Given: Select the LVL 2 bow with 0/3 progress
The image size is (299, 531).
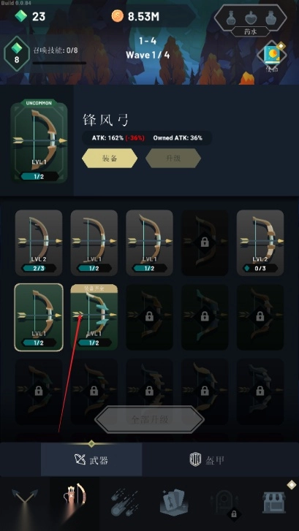Looking at the screenshot, I should (260, 242).
